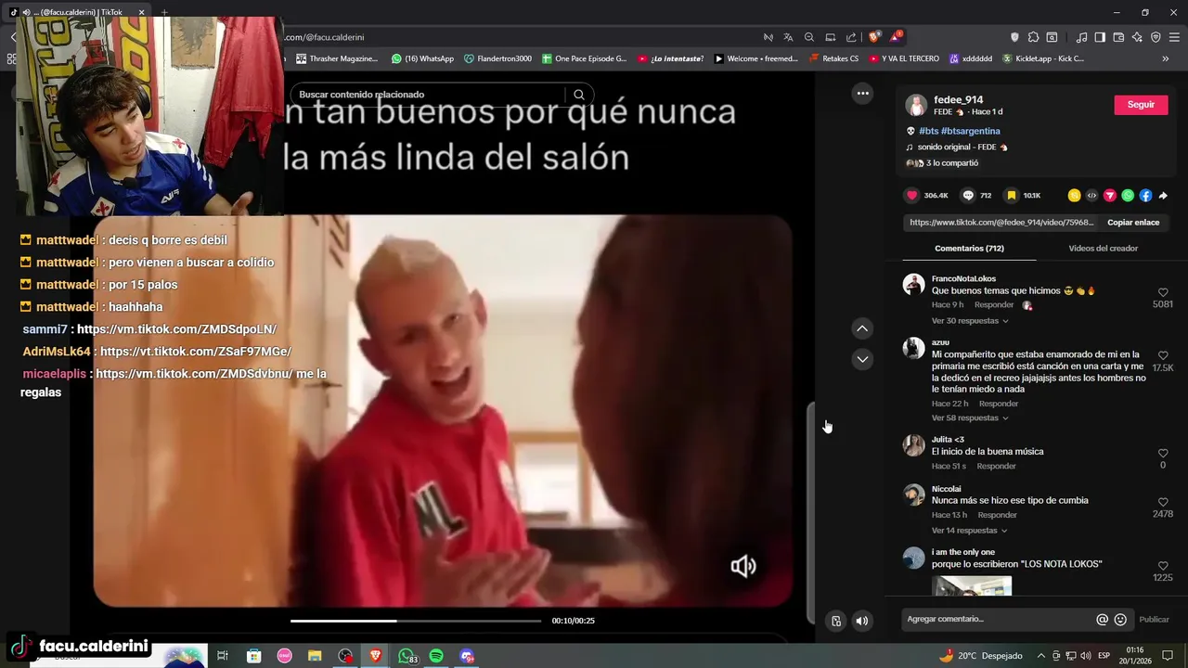1188x668 pixels.
Task: Click the Brave Shields lion icon
Action: pos(874,37)
